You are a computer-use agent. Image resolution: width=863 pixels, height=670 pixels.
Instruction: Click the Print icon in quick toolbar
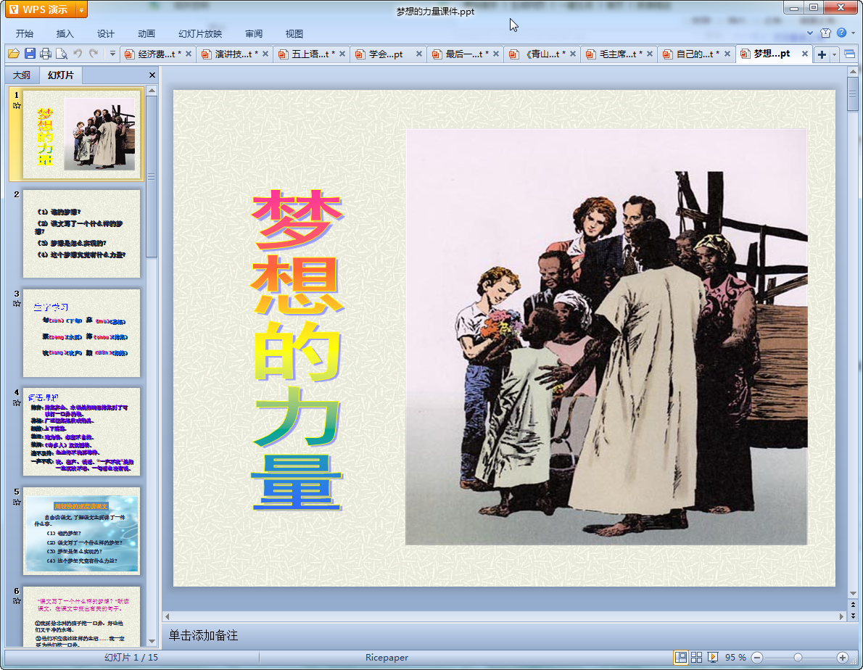[46, 54]
